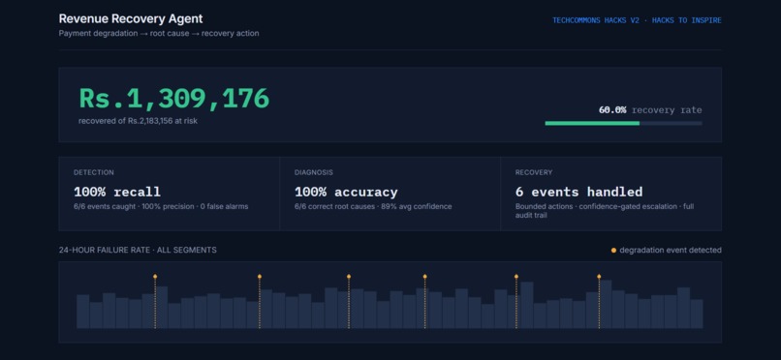
Task: Select the third degradation event marker in chart
Action: 349,276
